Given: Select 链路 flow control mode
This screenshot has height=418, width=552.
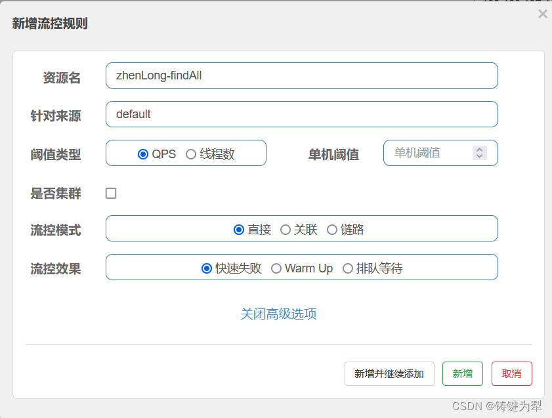Looking at the screenshot, I should (x=332, y=230).
